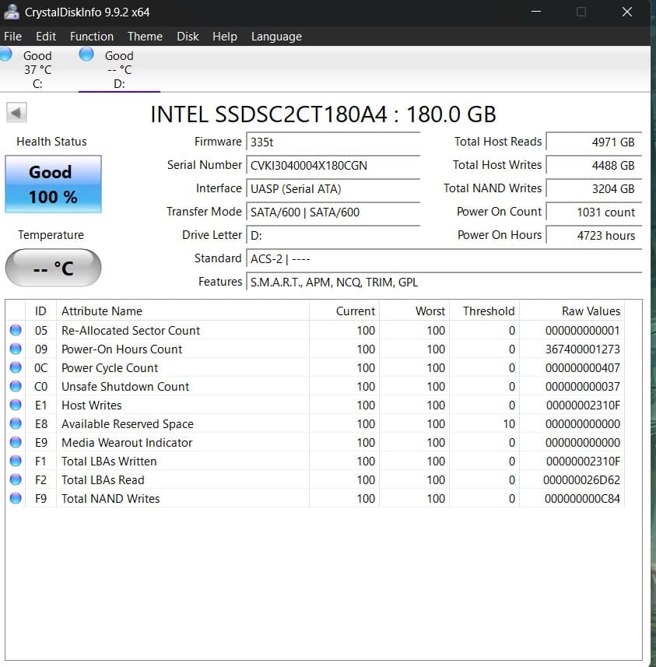
Task: Click Total NAND Writes value 3204 GB
Action: (594, 188)
